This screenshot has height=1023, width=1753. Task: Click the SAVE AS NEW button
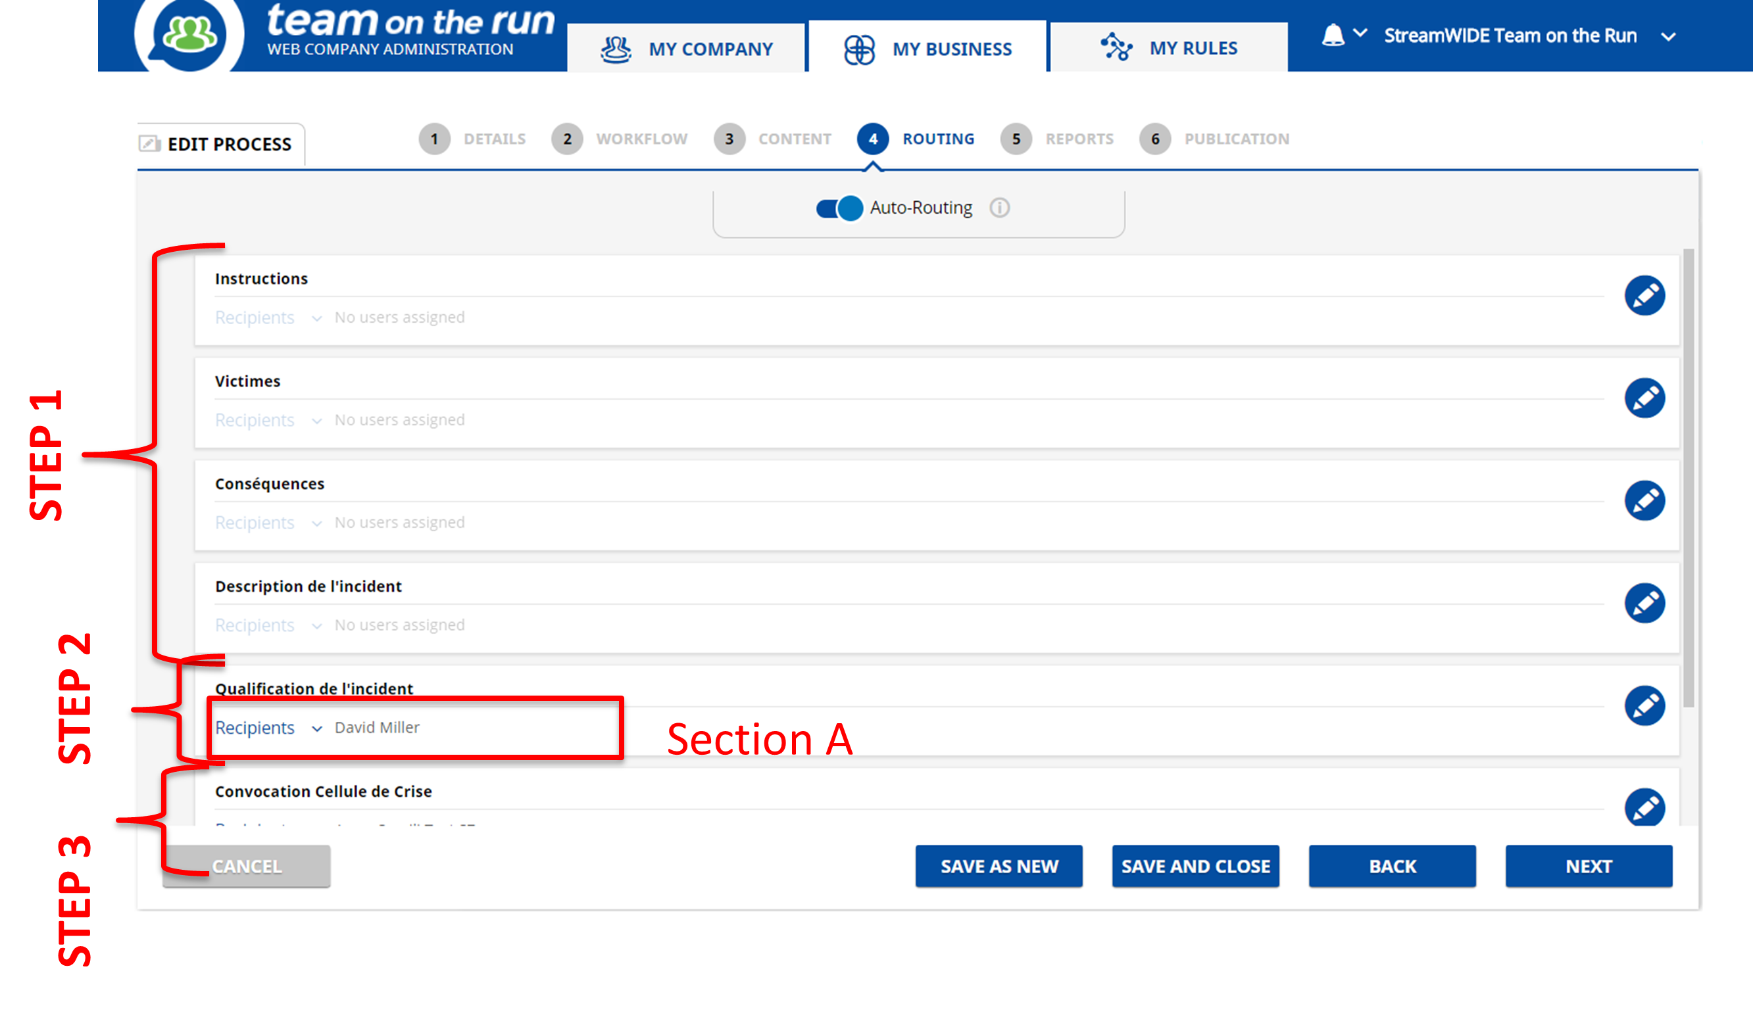tap(999, 866)
